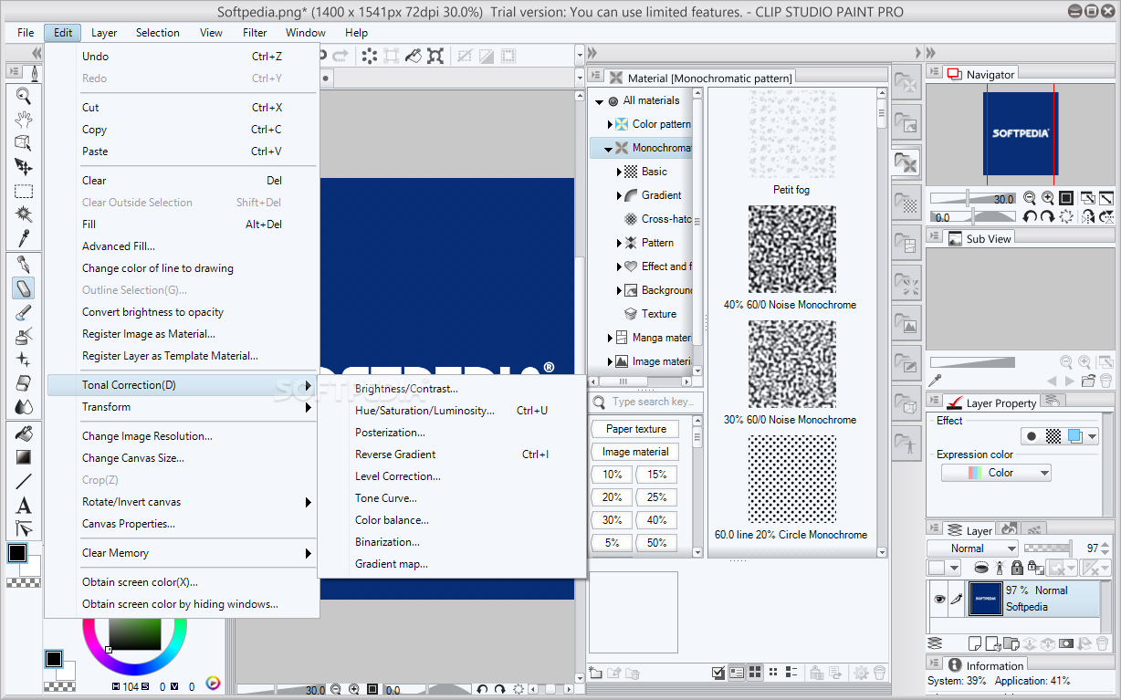Select the rectangular Selection area tool

click(x=24, y=191)
